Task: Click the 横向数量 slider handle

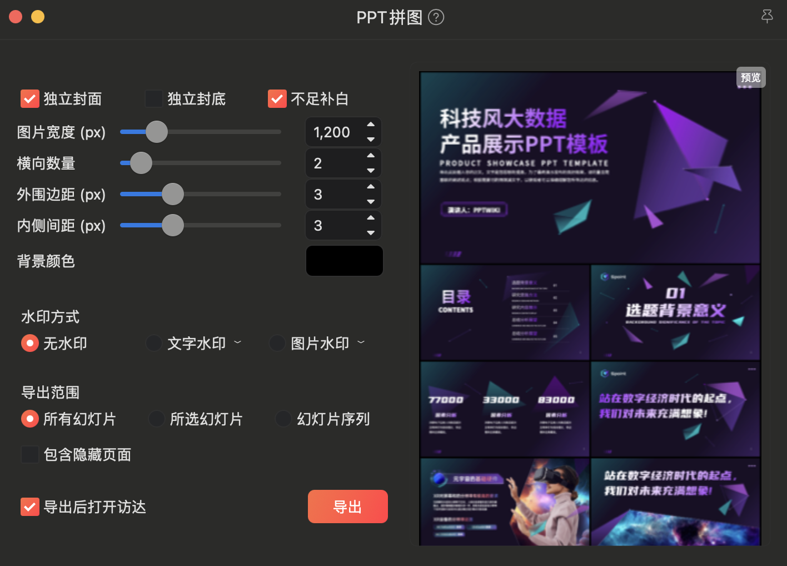Action: coord(141,163)
